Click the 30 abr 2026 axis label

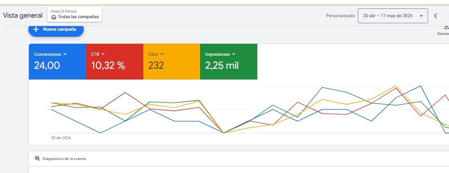click(x=61, y=138)
